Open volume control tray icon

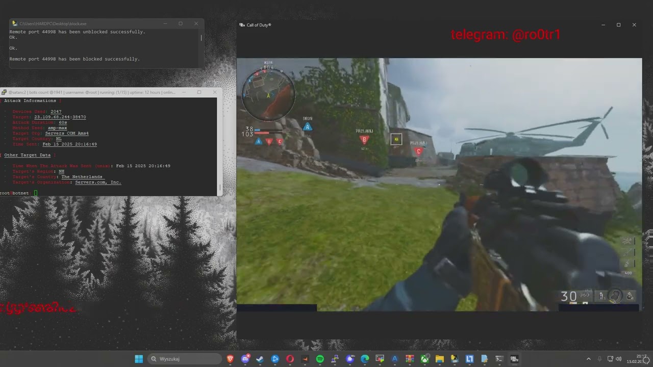click(619, 359)
